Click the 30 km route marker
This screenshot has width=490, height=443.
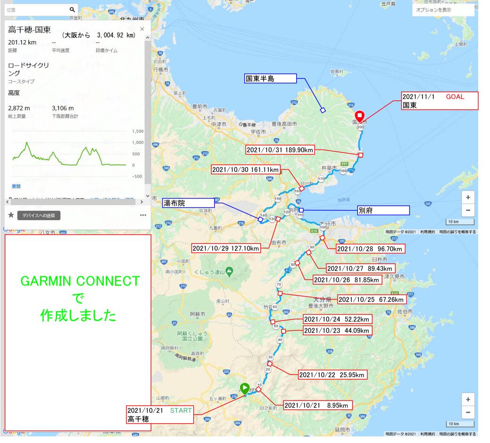pos(270,357)
